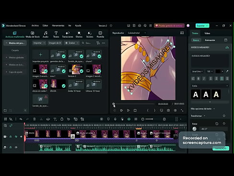
Task: Toggle the preview volume icon
Action: (x=175, y=110)
